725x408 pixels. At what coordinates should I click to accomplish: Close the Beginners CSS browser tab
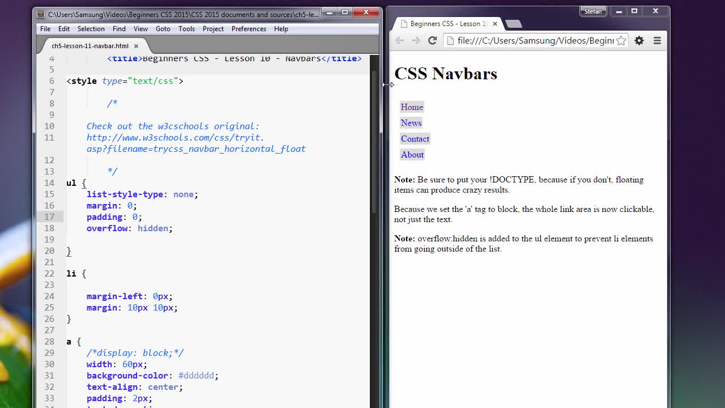pyautogui.click(x=494, y=24)
